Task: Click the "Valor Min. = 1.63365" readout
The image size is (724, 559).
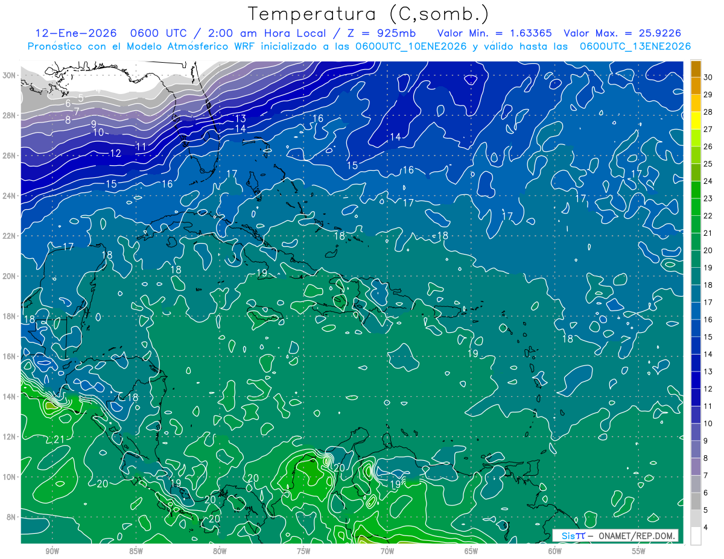Action: [495, 33]
